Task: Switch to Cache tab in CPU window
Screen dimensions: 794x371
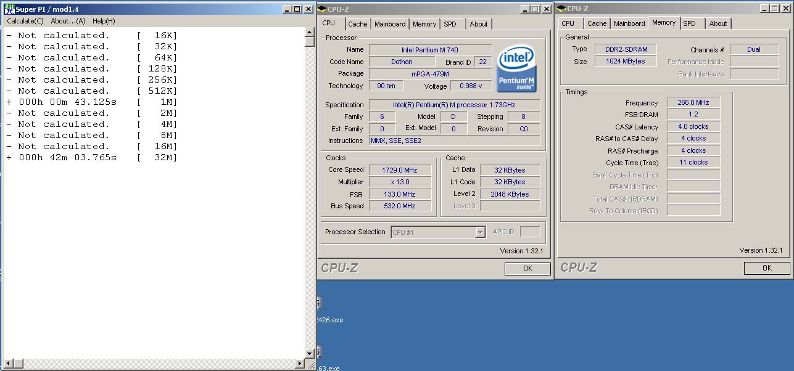Action: coord(357,24)
